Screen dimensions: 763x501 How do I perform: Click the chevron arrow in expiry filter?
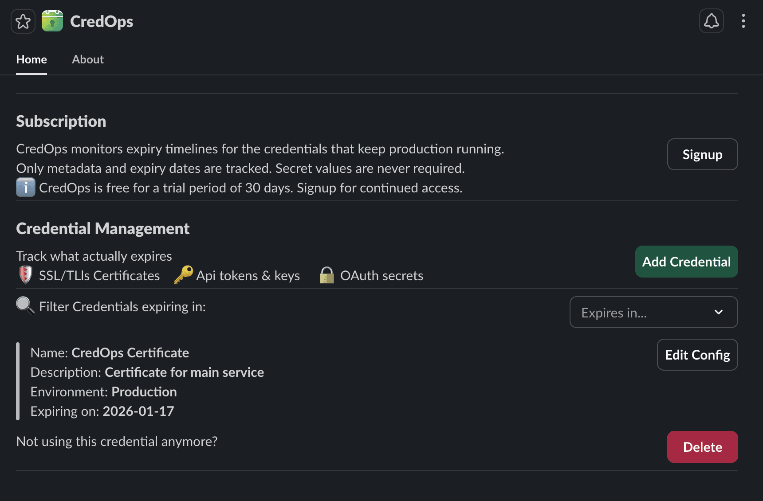719,313
